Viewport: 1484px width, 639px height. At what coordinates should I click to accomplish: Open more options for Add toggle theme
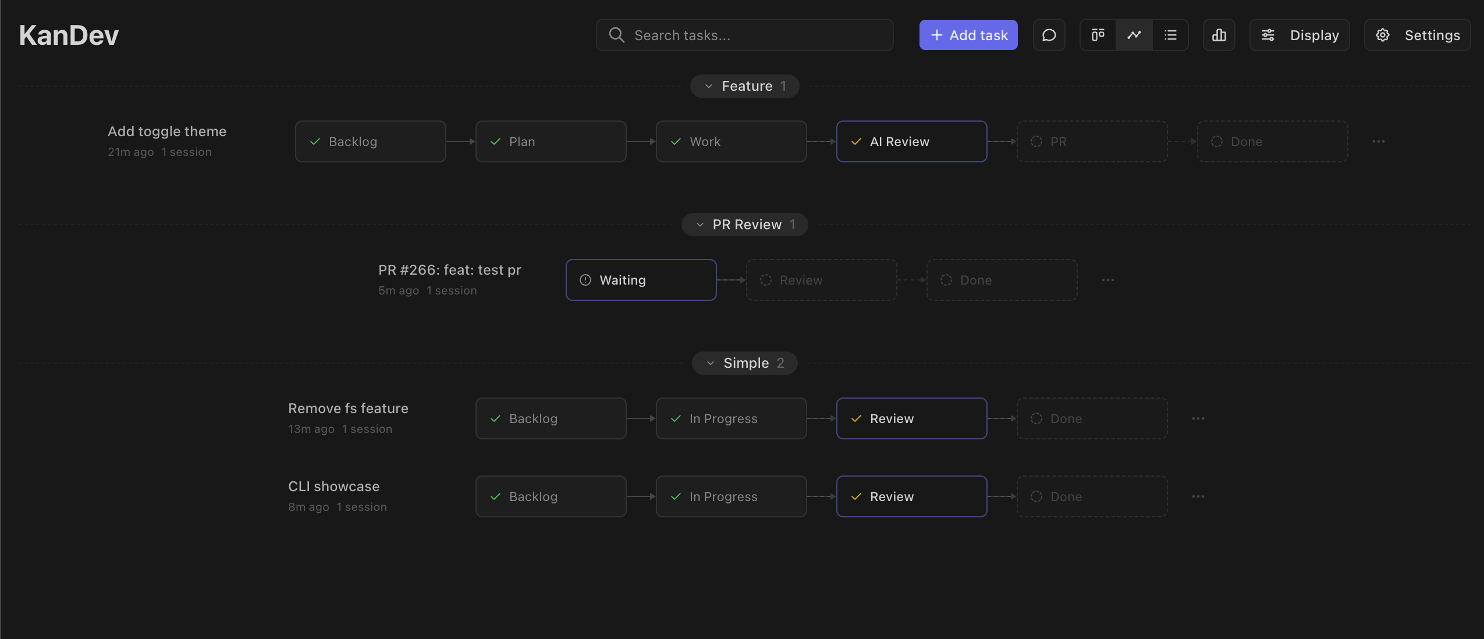coord(1379,141)
